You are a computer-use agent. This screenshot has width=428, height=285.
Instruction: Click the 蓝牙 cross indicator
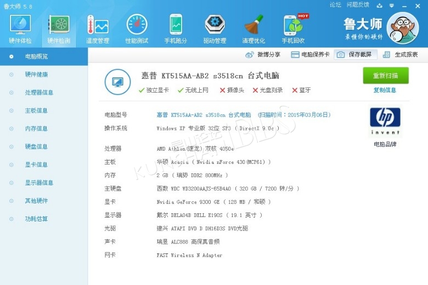tap(301, 90)
